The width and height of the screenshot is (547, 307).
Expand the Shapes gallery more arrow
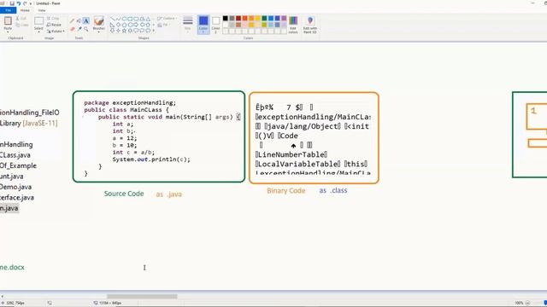click(x=154, y=31)
